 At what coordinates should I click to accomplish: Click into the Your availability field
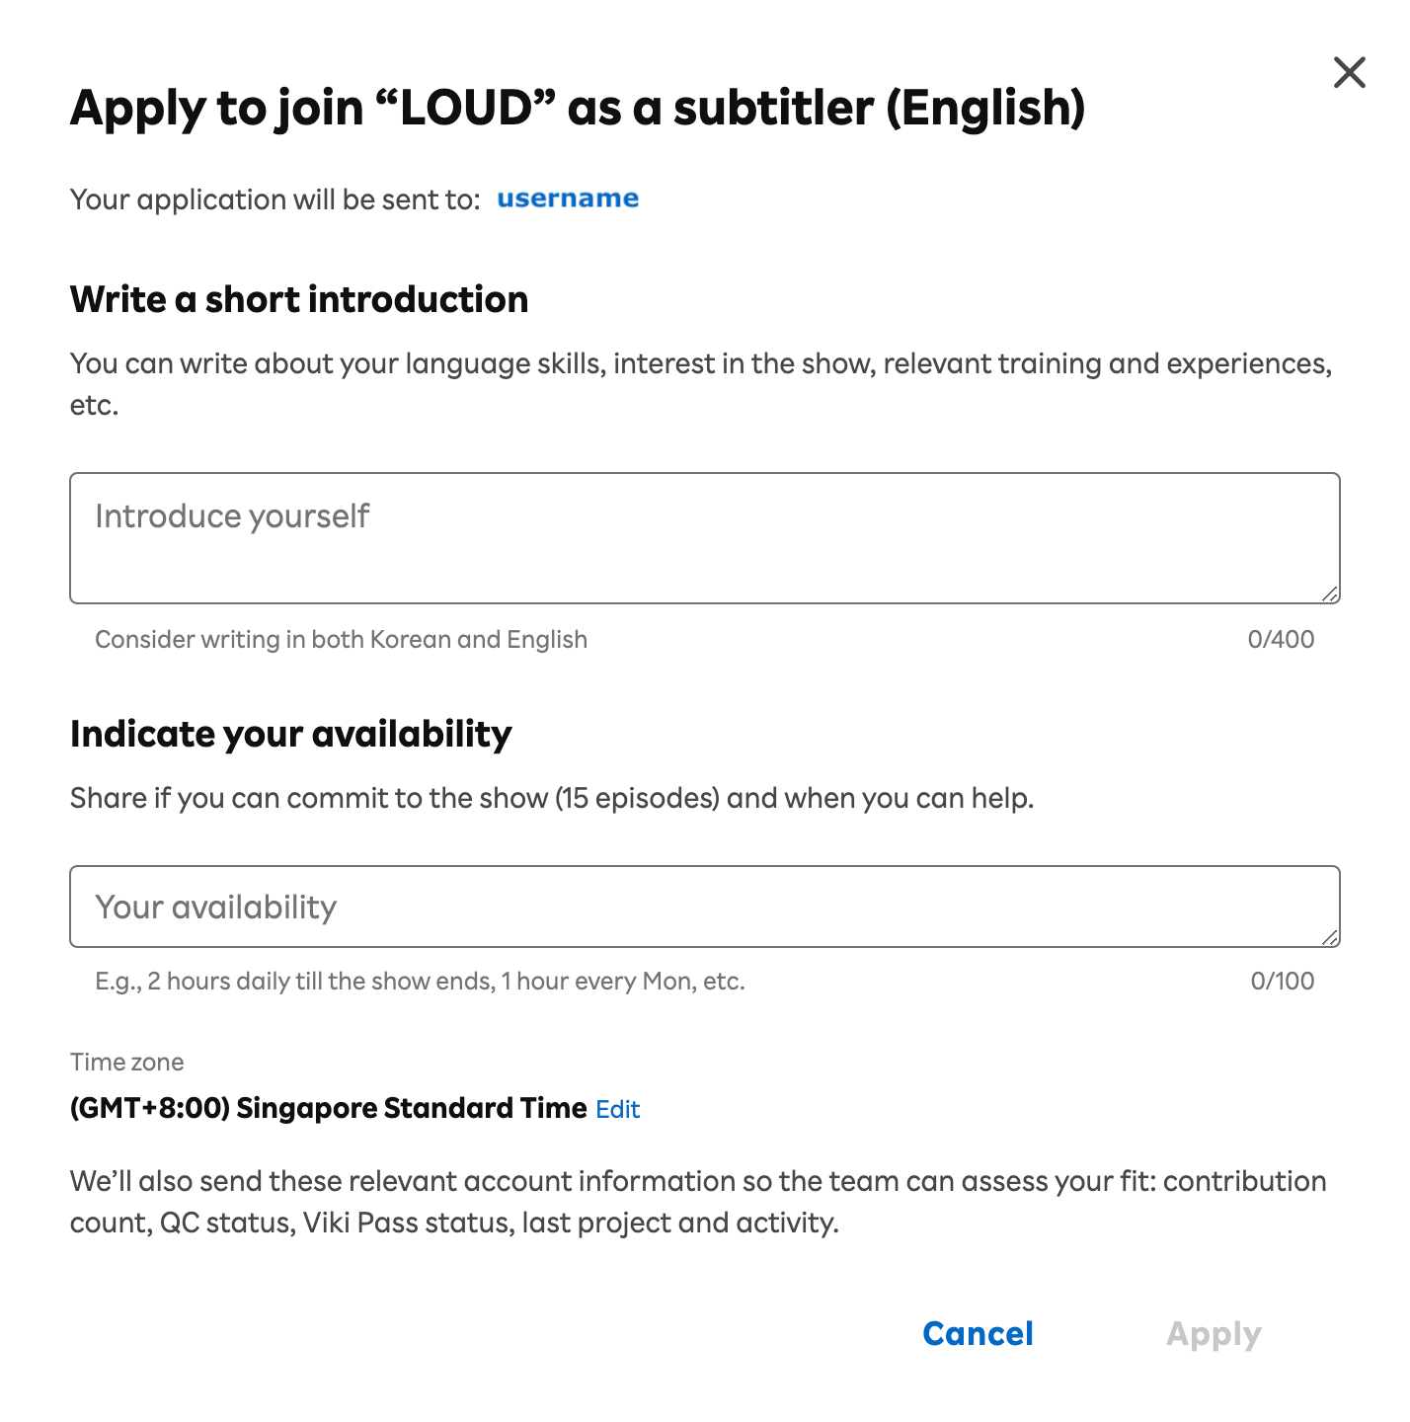(x=703, y=907)
